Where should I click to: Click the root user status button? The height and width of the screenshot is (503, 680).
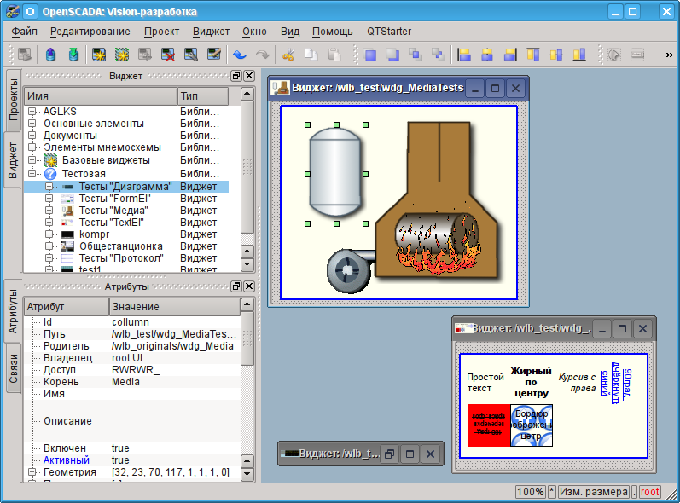click(x=649, y=492)
